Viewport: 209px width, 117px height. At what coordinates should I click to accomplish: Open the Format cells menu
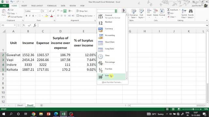coord(162,14)
